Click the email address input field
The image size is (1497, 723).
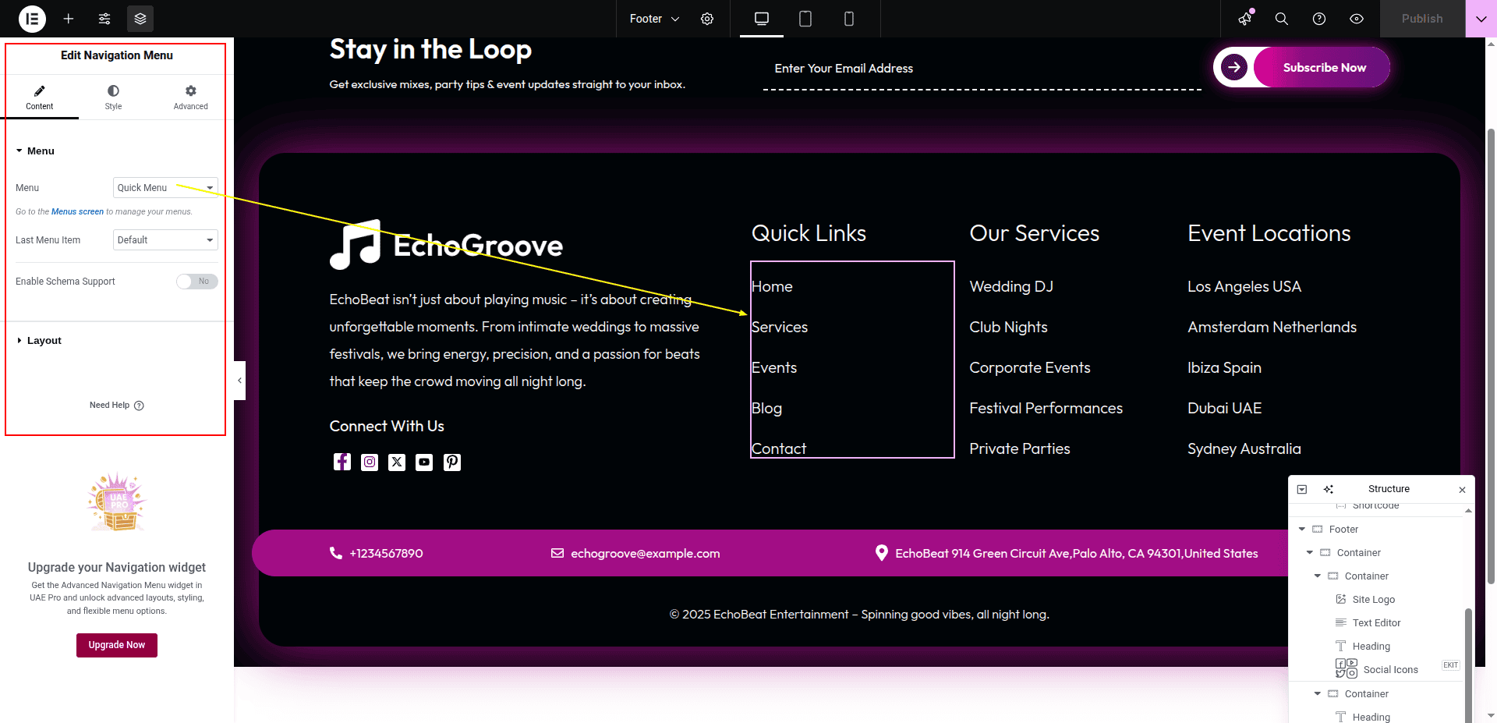[x=981, y=69]
